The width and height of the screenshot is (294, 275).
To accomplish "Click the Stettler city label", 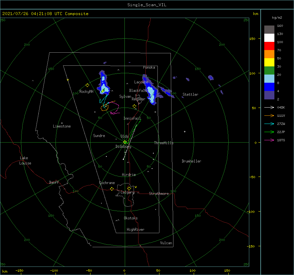I will pos(190,95).
